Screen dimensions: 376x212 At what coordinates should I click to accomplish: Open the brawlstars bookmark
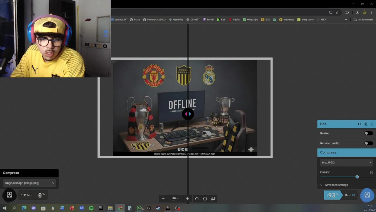[x=287, y=20]
